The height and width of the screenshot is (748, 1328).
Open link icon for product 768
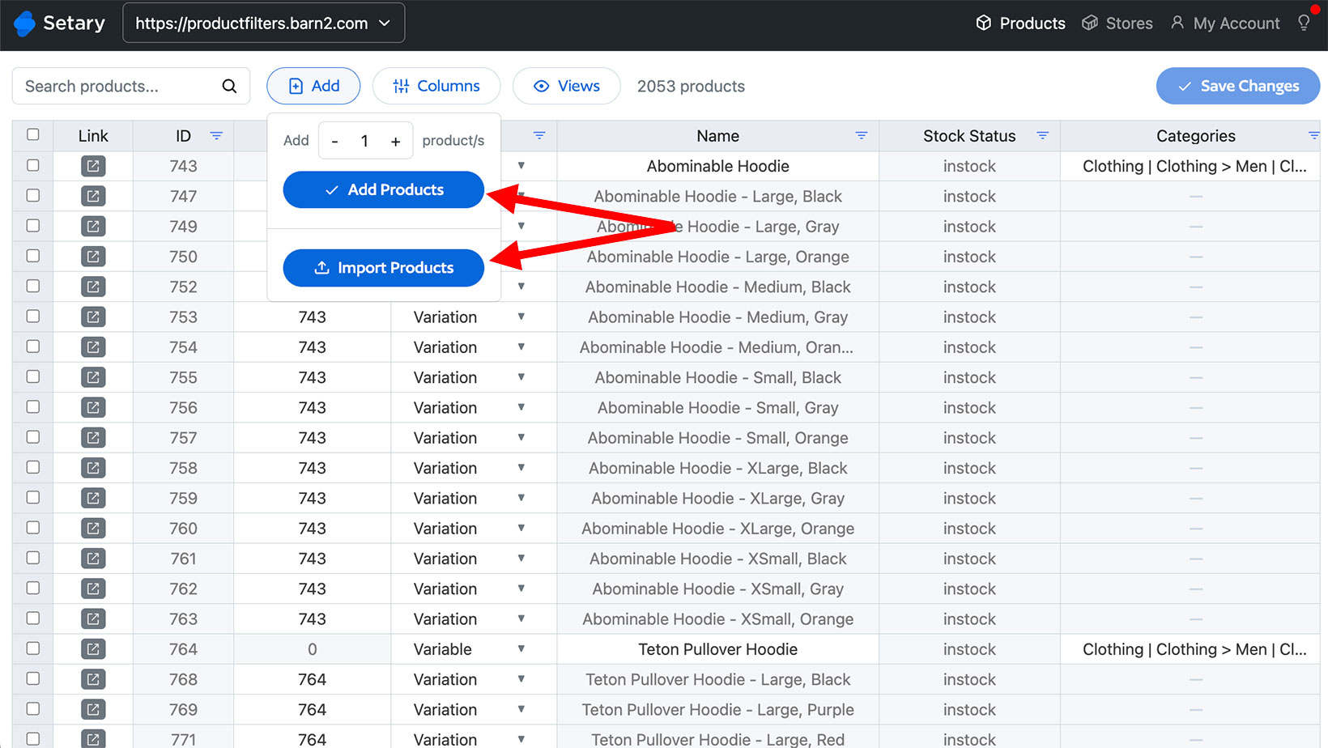93,679
